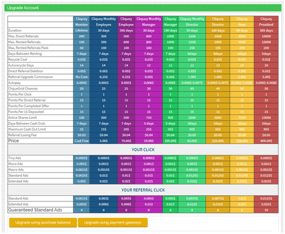Image resolution: width=285 pixels, height=234 pixels.
Task: Click the 0.0025$ Standard Ads cell
Action: 82,176
